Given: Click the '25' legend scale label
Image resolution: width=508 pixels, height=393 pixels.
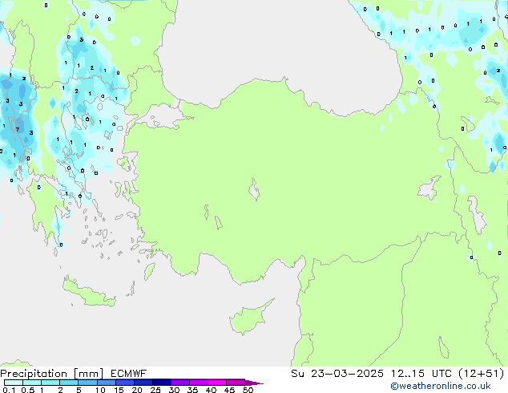Looking at the screenshot, I should pos(155,390).
